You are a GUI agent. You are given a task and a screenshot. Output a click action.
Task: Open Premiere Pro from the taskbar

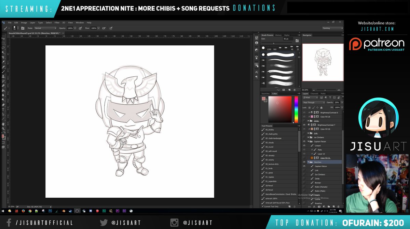click(118, 211)
